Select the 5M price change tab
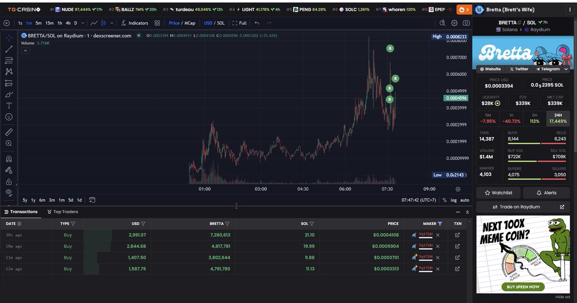This screenshot has height=303, width=577. 488,118
